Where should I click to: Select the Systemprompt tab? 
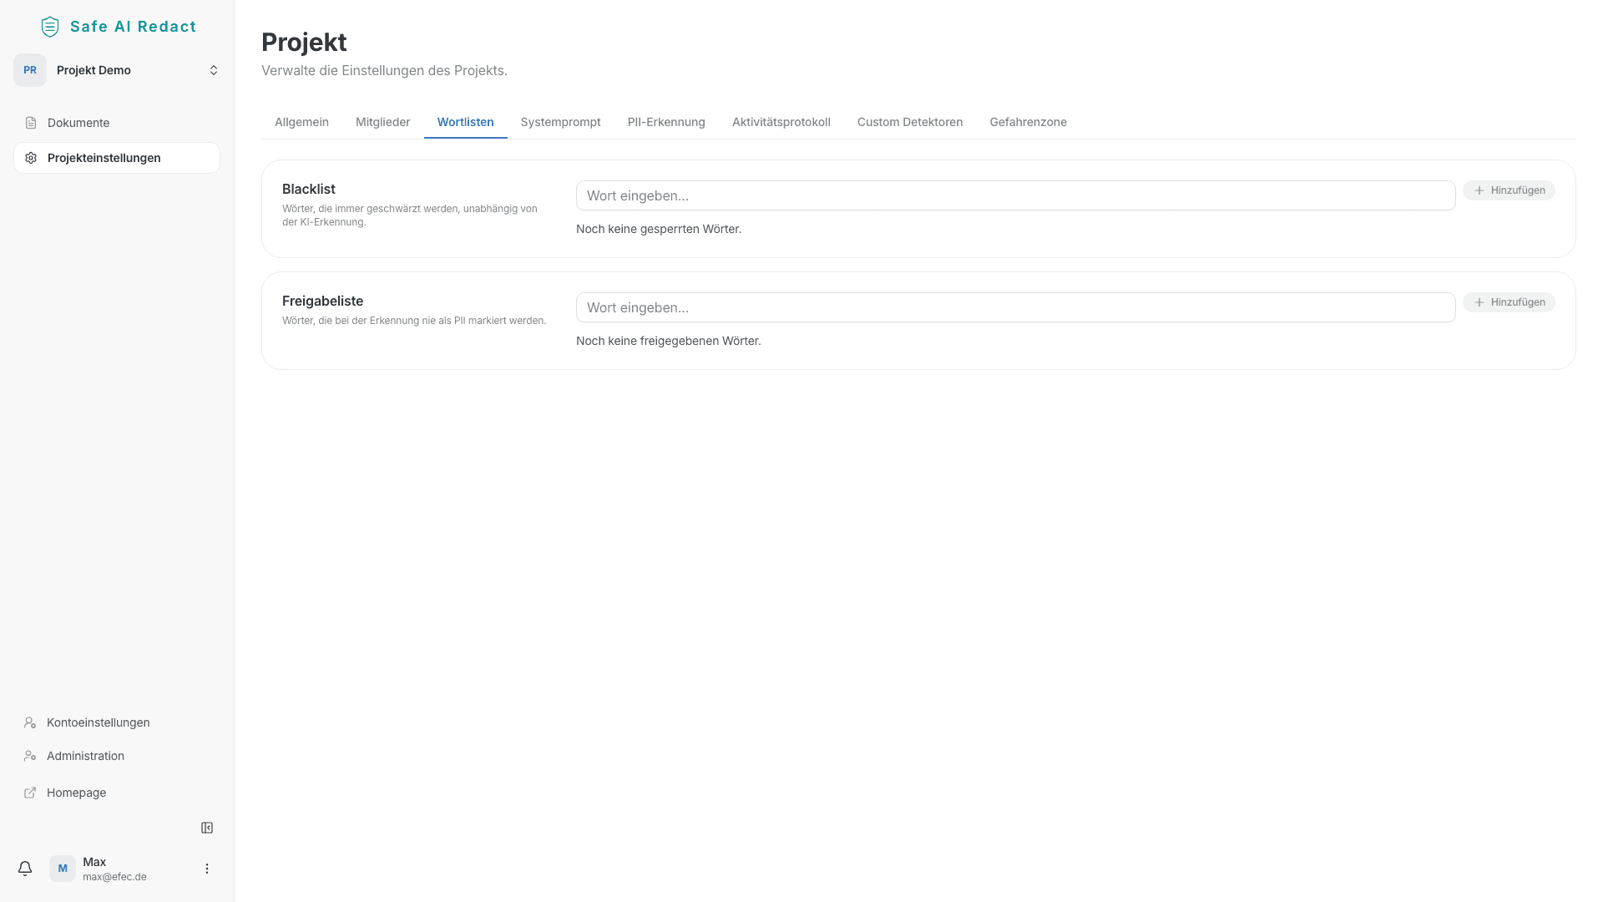click(x=560, y=122)
